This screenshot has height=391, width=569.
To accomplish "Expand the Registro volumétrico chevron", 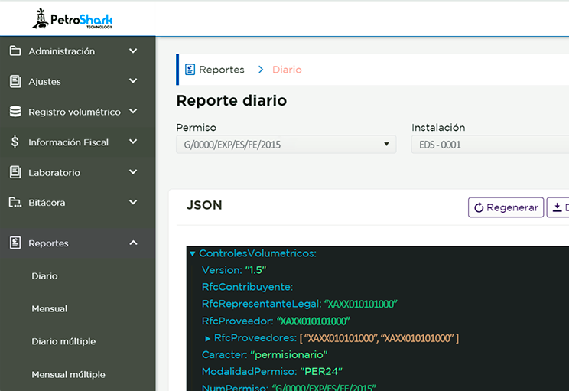I will click(x=133, y=112).
